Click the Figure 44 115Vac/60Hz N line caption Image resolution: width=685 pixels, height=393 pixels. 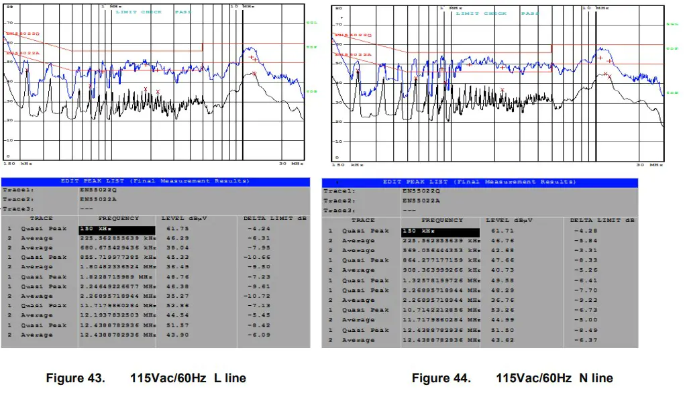point(512,378)
